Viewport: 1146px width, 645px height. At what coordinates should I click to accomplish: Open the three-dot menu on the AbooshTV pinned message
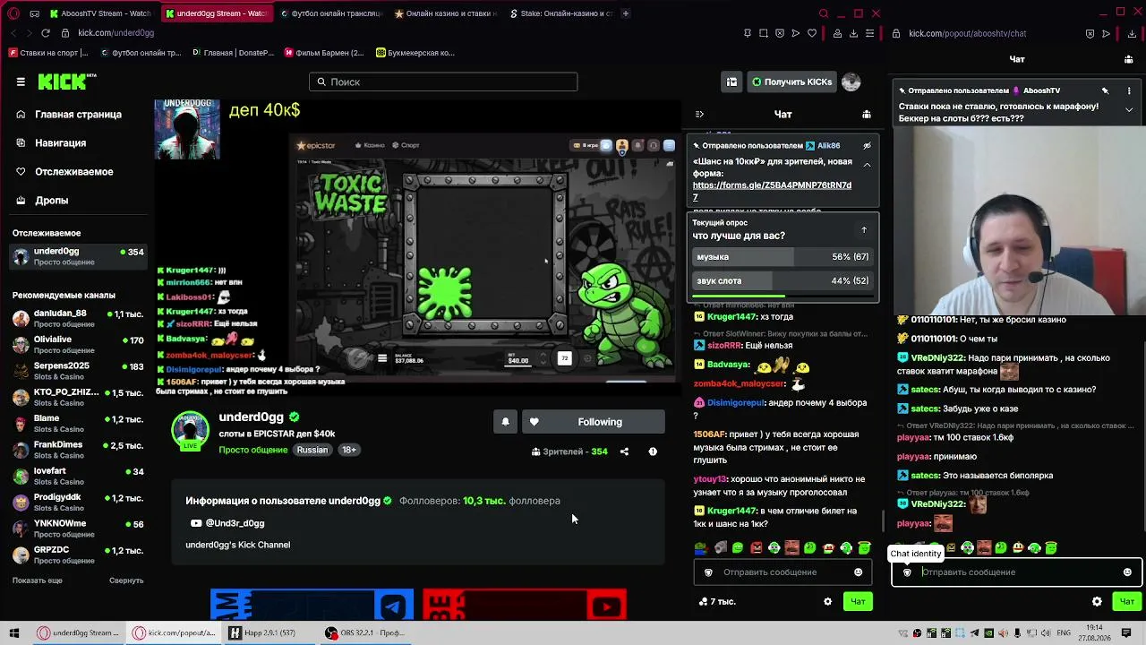click(x=1129, y=90)
